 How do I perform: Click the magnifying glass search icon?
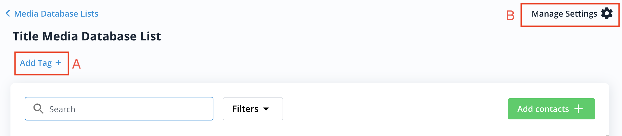point(38,109)
